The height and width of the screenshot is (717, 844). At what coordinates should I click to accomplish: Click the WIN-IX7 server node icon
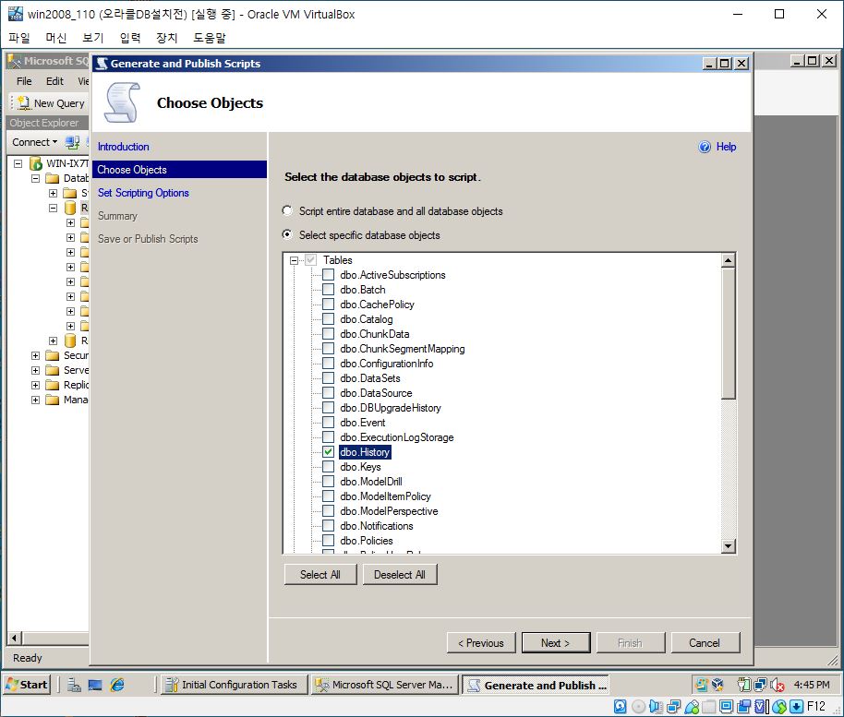point(36,163)
